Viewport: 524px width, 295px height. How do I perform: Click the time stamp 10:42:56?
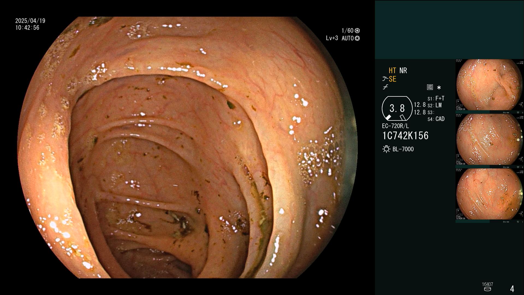click(x=27, y=28)
